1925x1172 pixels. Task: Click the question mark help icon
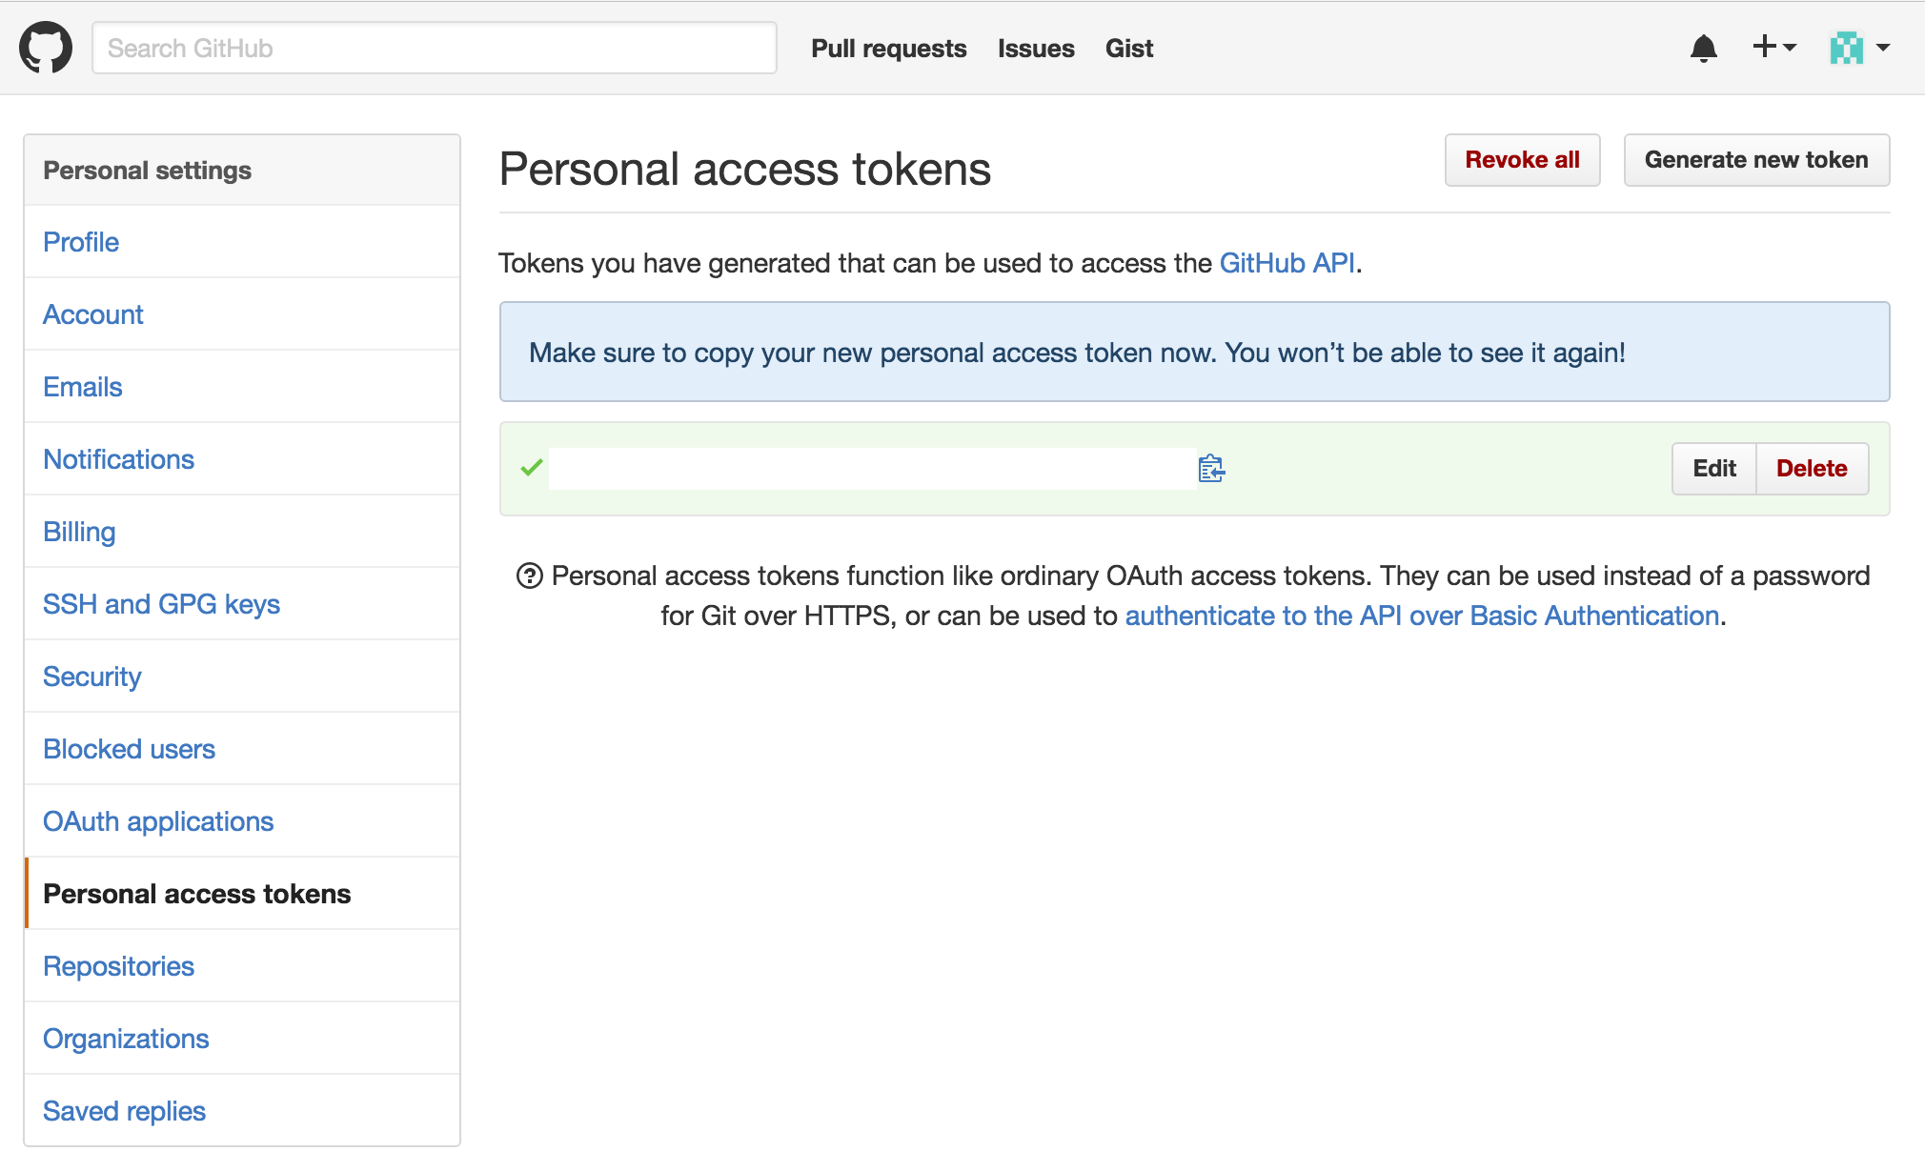pyautogui.click(x=529, y=576)
